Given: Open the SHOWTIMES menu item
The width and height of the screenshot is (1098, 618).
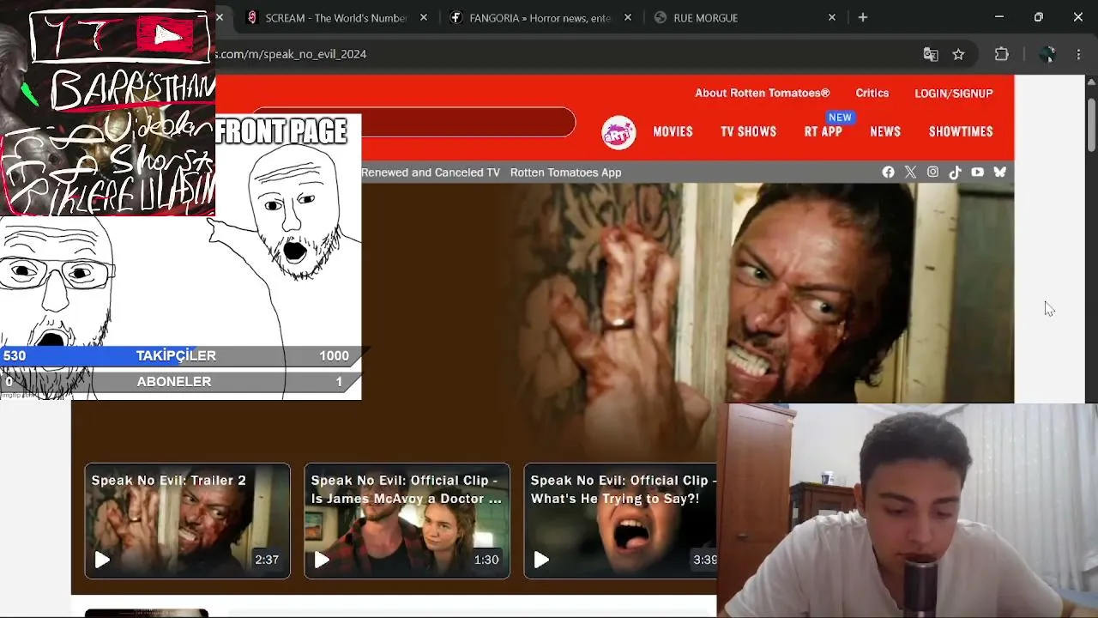Looking at the screenshot, I should coord(961,132).
